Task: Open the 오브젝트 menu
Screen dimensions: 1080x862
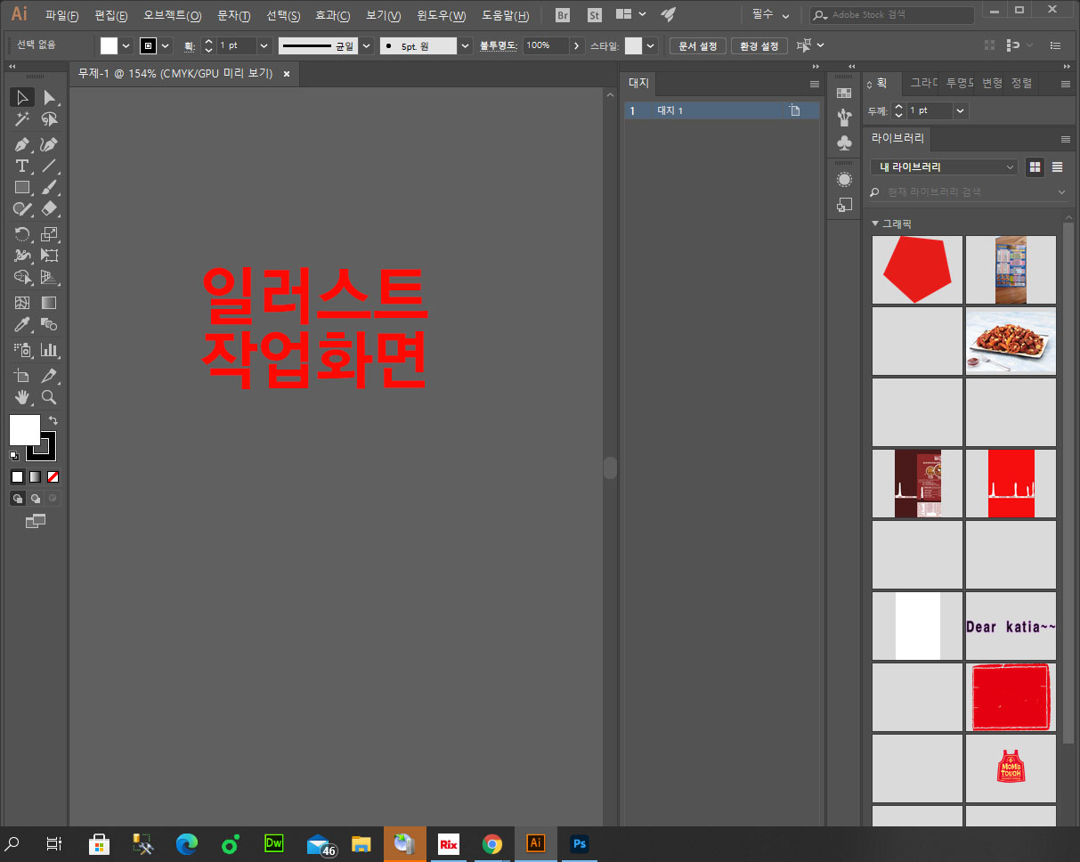Action: [173, 16]
